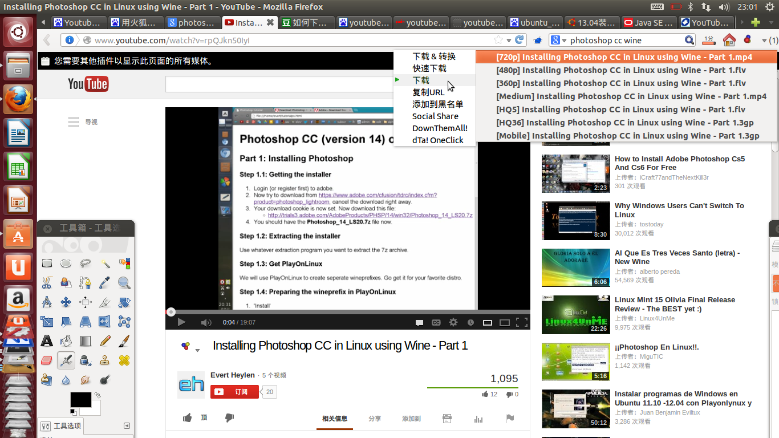Select the Paths pen tool
This screenshot has width=779, height=438.
pyautogui.click(x=86, y=283)
